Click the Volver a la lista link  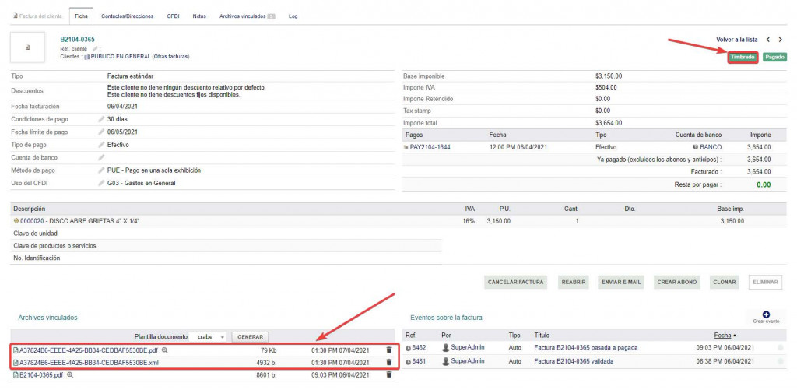pos(736,39)
